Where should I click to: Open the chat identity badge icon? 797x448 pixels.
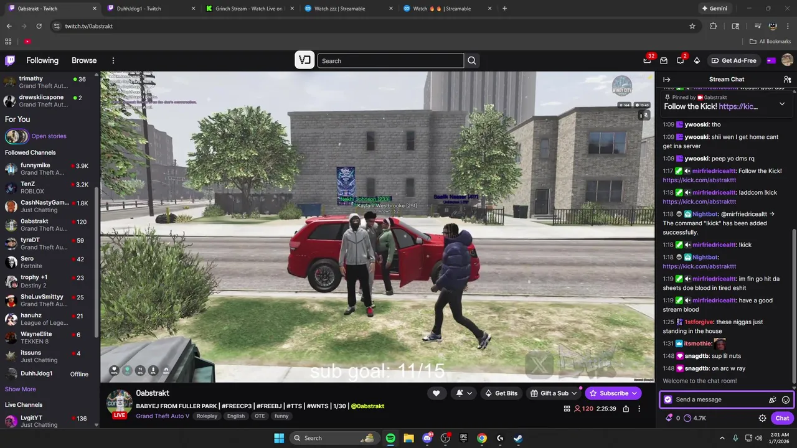(668, 399)
